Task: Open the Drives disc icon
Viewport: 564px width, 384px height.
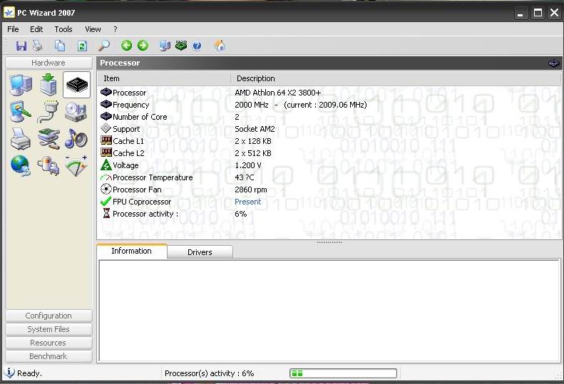Action: click(x=76, y=112)
